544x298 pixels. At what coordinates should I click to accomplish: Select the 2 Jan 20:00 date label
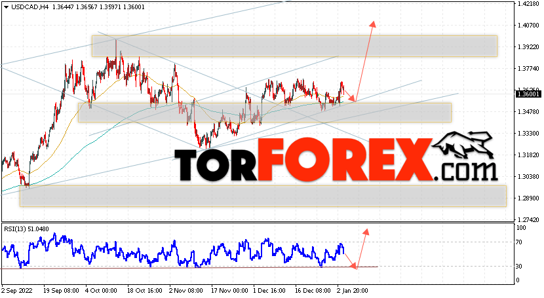click(x=353, y=290)
